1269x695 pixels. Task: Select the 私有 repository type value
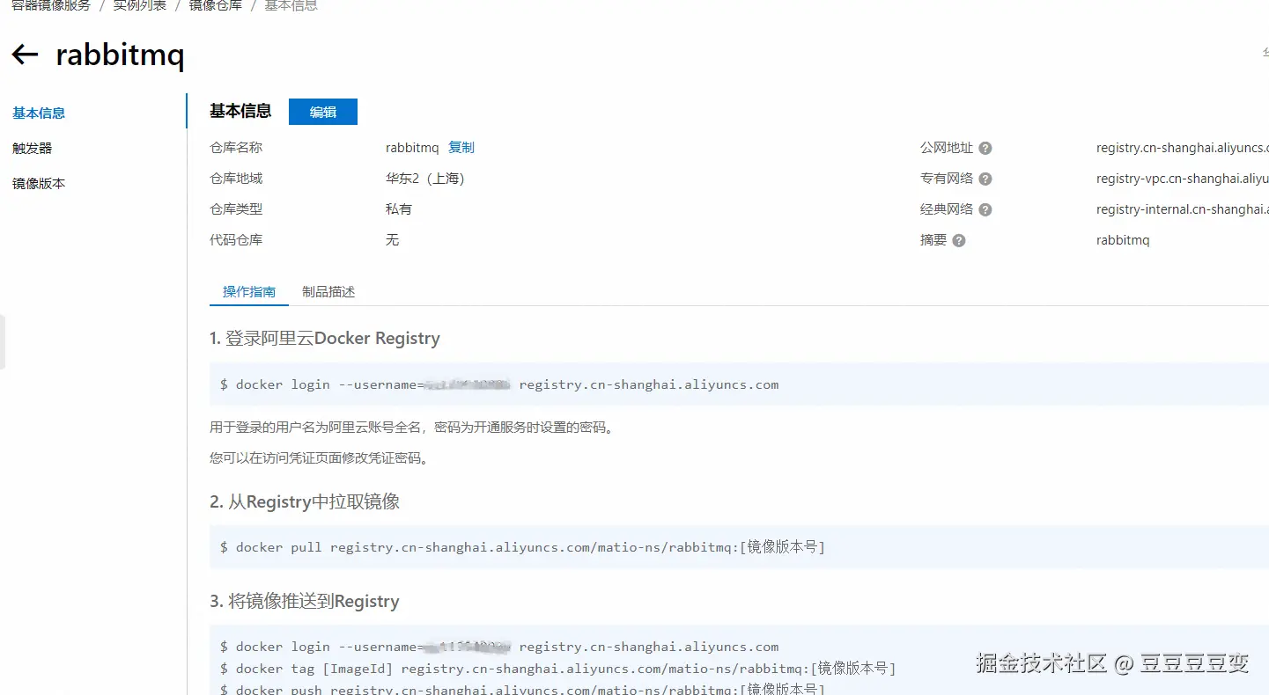point(399,209)
